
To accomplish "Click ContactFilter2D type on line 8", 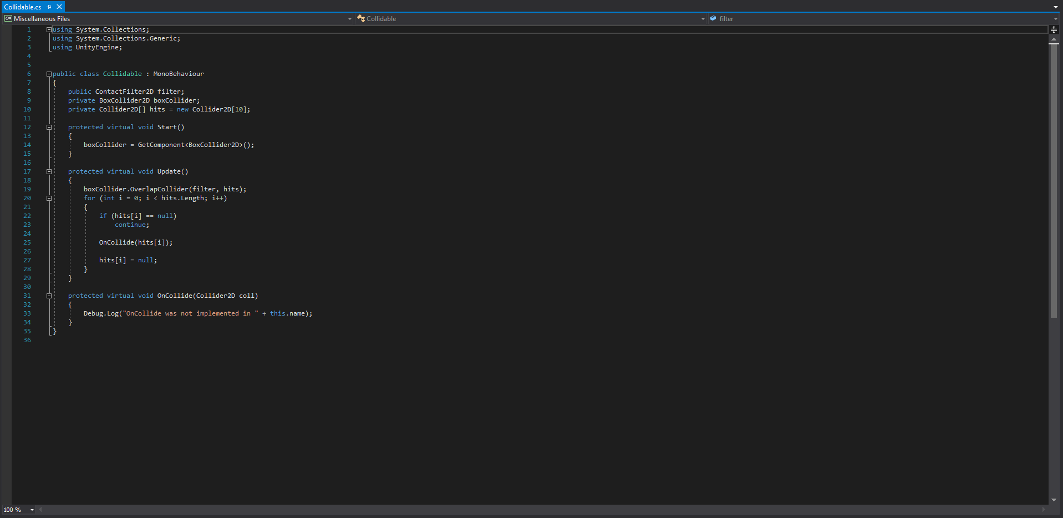I will coord(124,92).
